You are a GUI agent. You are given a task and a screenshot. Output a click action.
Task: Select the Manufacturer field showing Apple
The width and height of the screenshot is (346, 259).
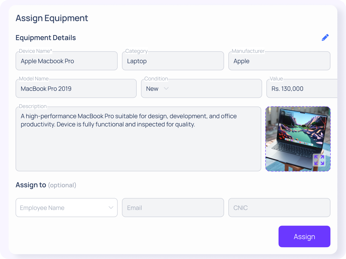pyautogui.click(x=279, y=61)
